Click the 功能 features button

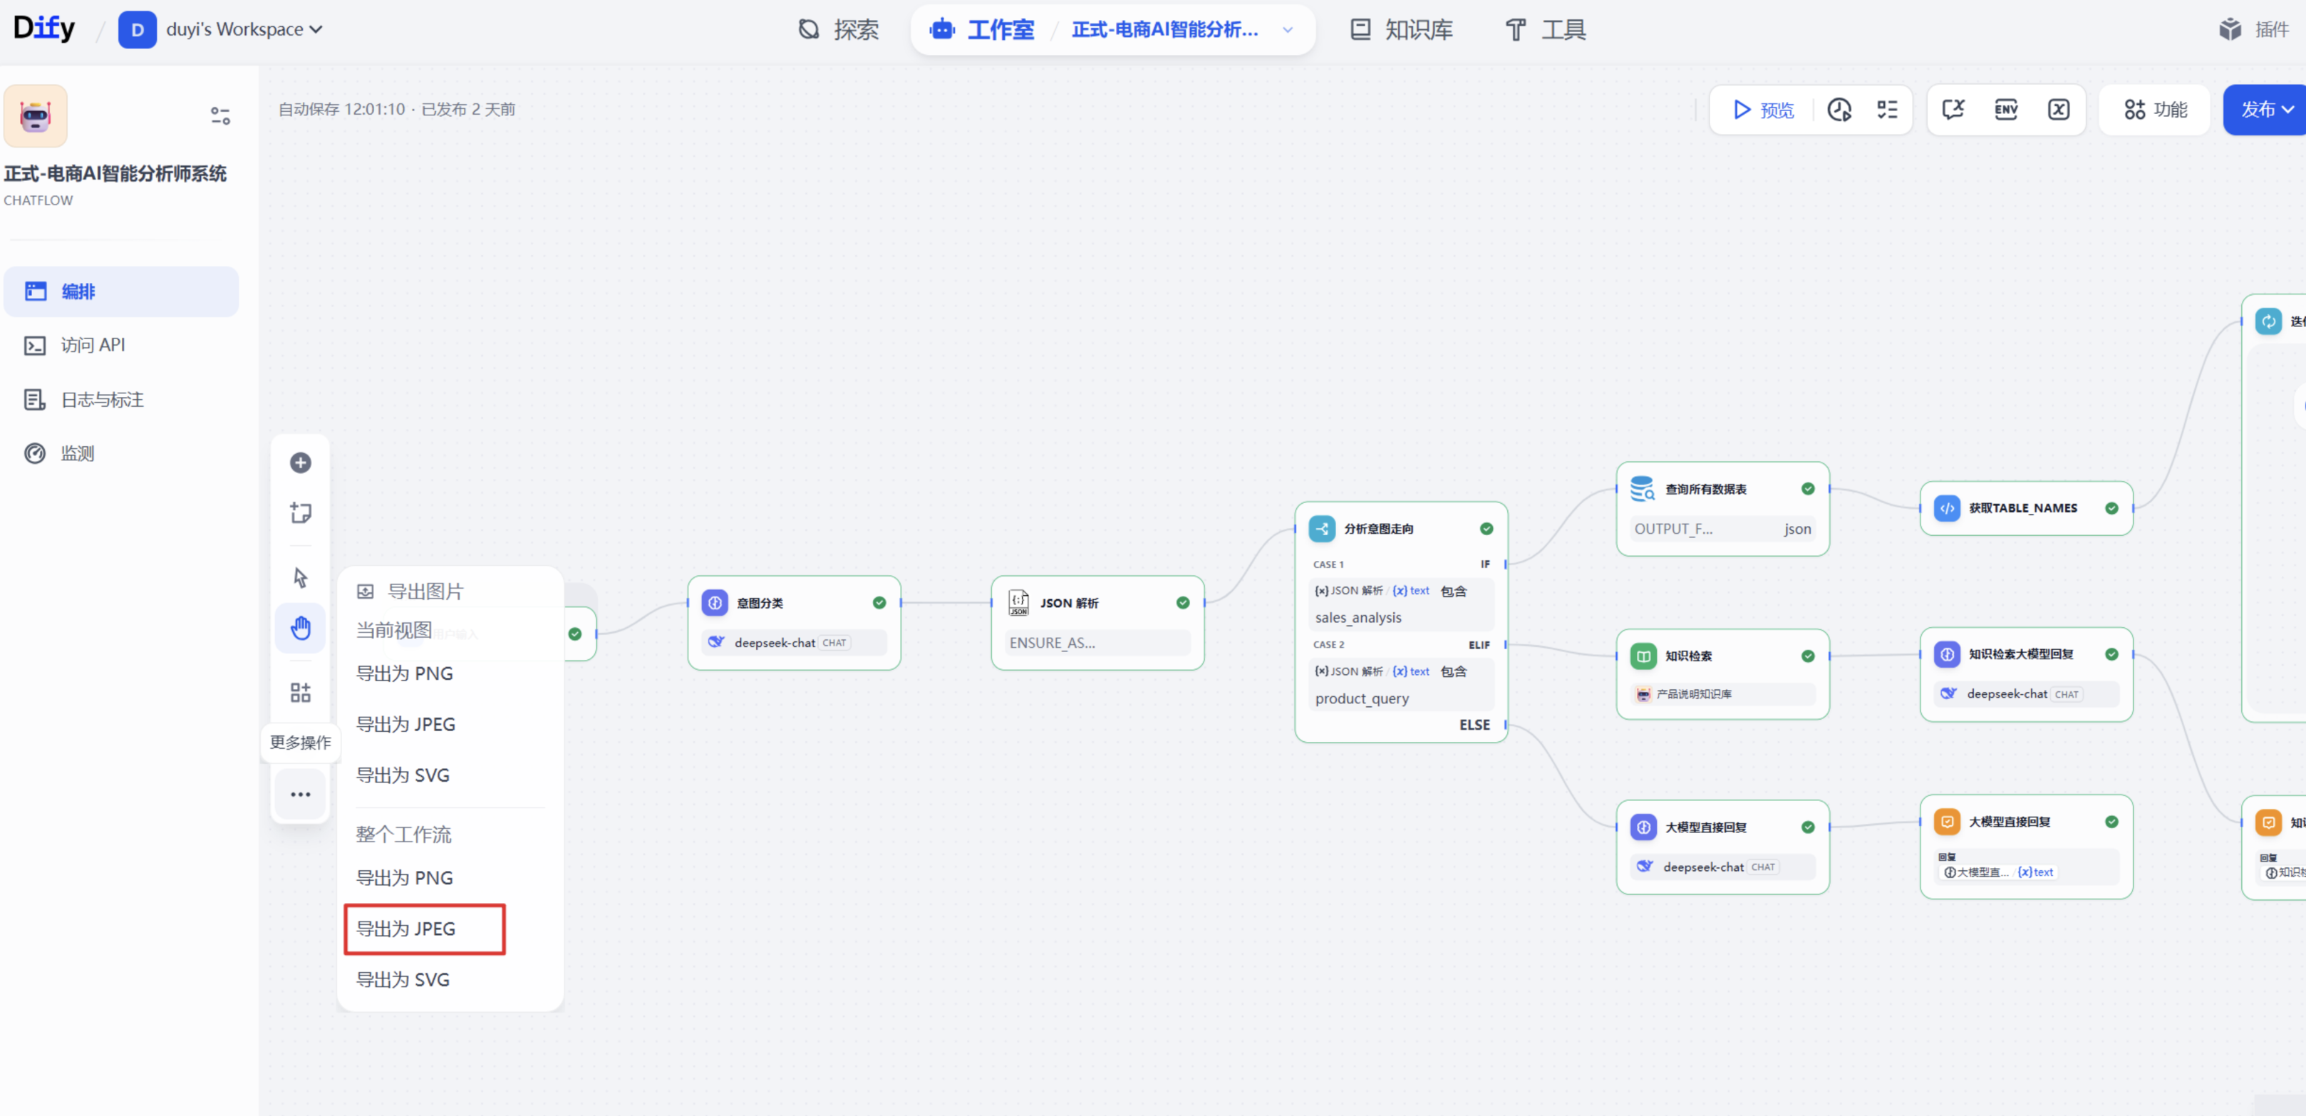tap(2155, 110)
